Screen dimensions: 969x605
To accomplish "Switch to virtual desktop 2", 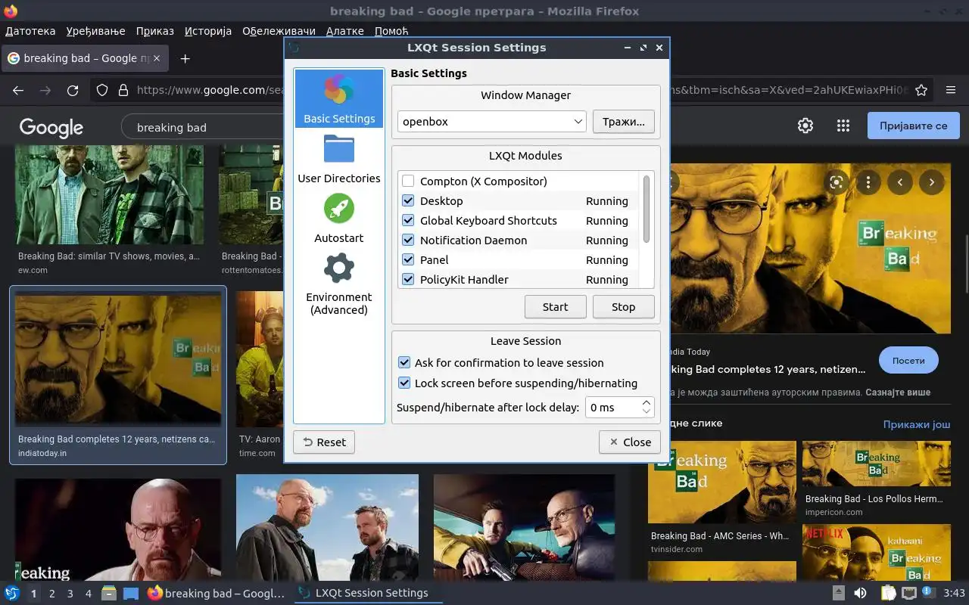I will 51,594.
